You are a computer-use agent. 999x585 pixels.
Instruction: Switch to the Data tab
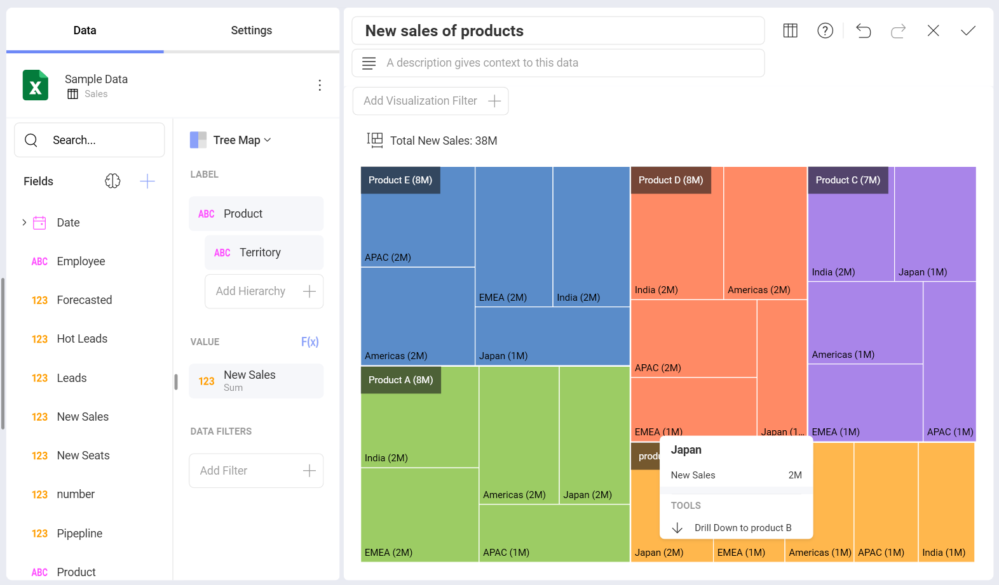tap(85, 30)
